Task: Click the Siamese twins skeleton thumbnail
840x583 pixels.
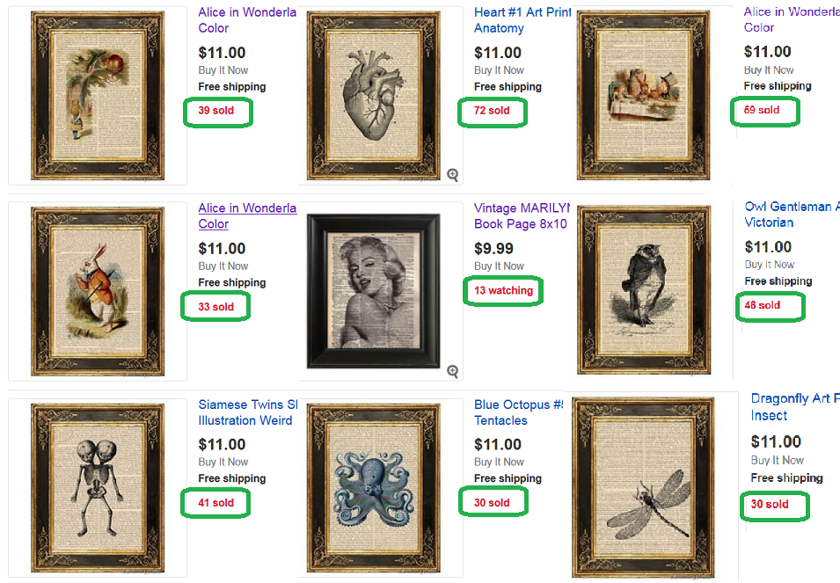Action: pyautogui.click(x=98, y=488)
